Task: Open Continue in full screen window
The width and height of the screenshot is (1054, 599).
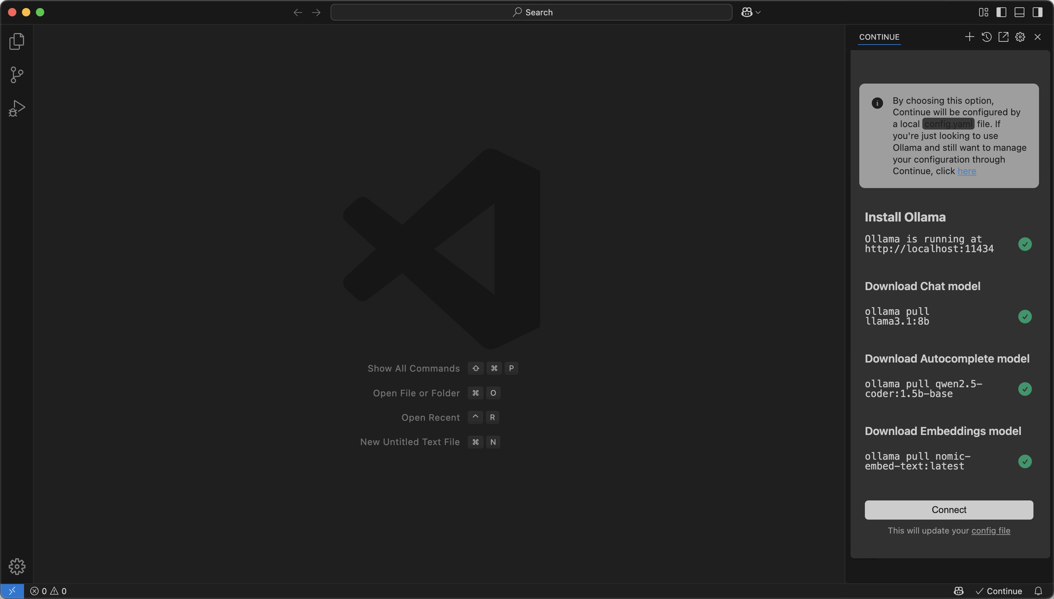Action: tap(1003, 37)
